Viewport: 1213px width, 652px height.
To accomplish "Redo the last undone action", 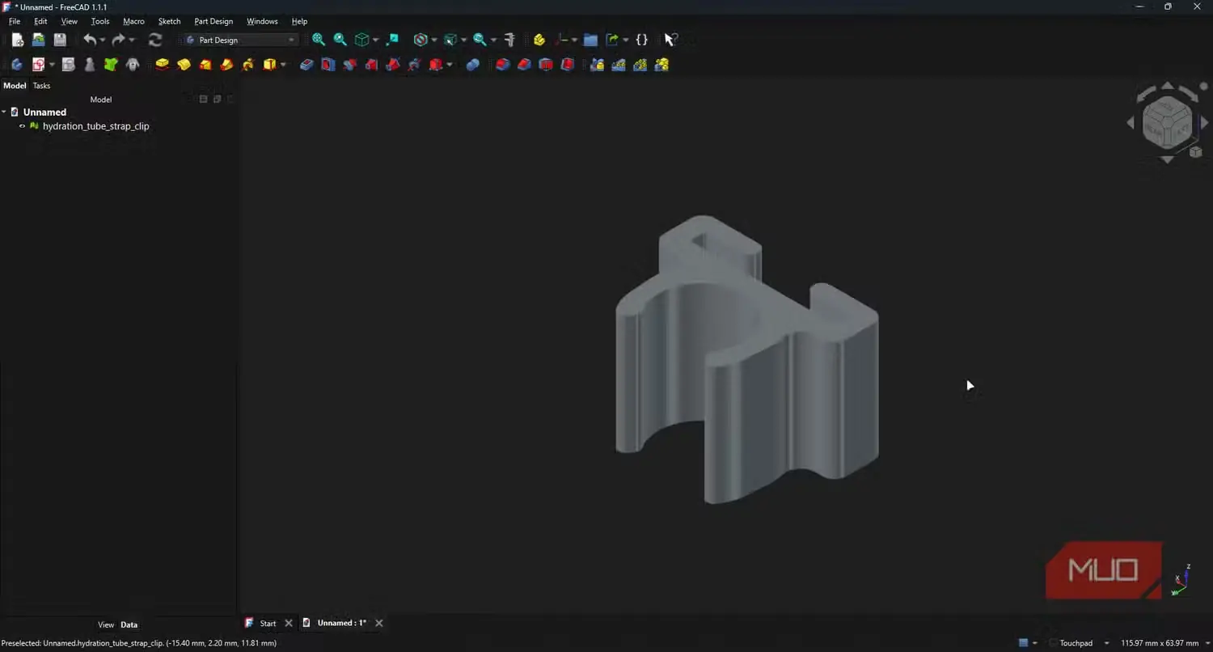I will pos(118,40).
